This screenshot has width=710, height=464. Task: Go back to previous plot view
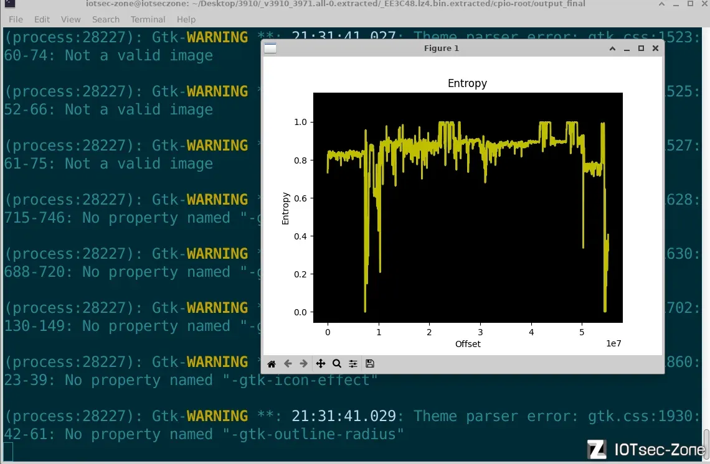[x=288, y=364]
